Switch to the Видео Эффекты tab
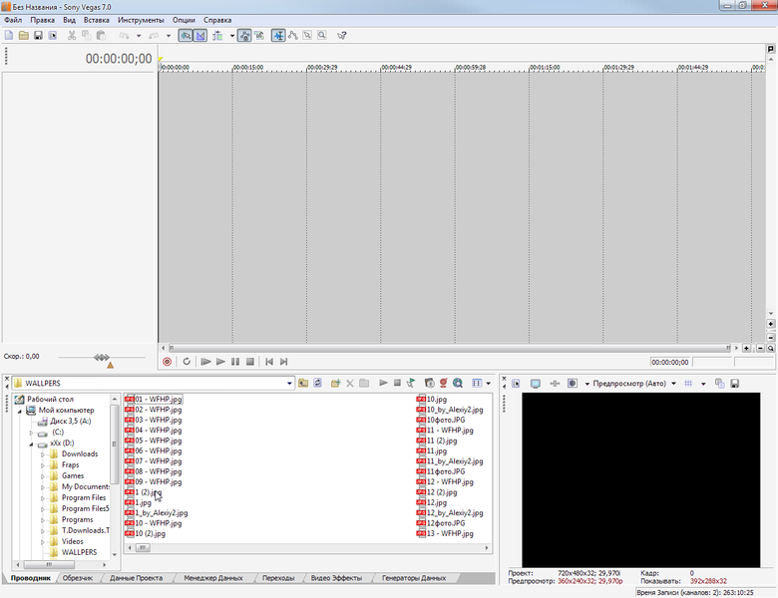 pyautogui.click(x=336, y=578)
